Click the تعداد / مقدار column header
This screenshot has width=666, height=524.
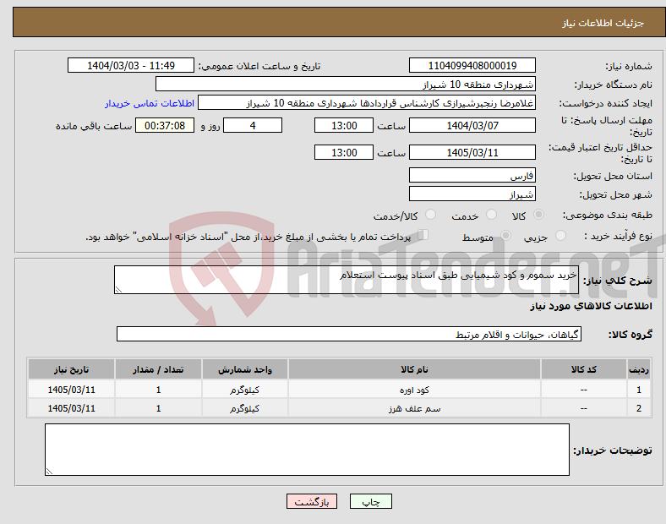(x=158, y=369)
